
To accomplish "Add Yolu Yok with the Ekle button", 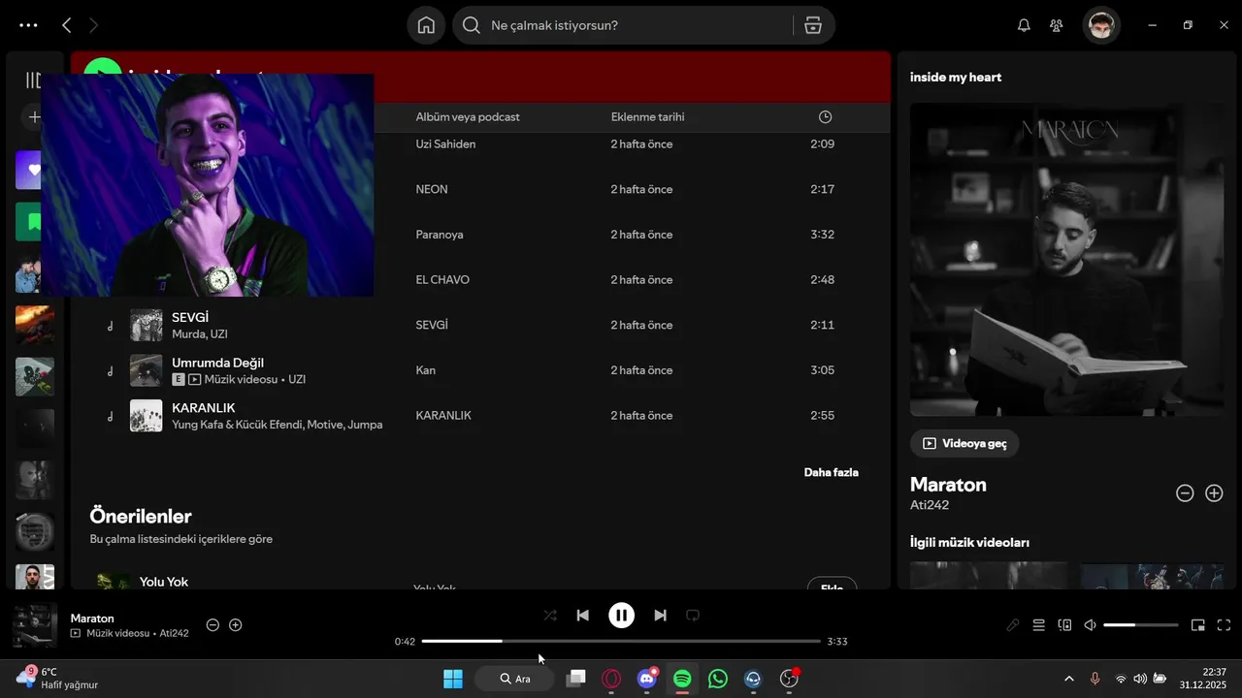I will coord(832,586).
